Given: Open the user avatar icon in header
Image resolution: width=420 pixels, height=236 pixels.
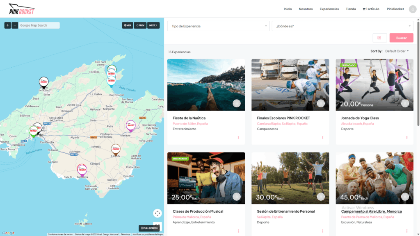Looking at the screenshot, I should [x=413, y=9].
